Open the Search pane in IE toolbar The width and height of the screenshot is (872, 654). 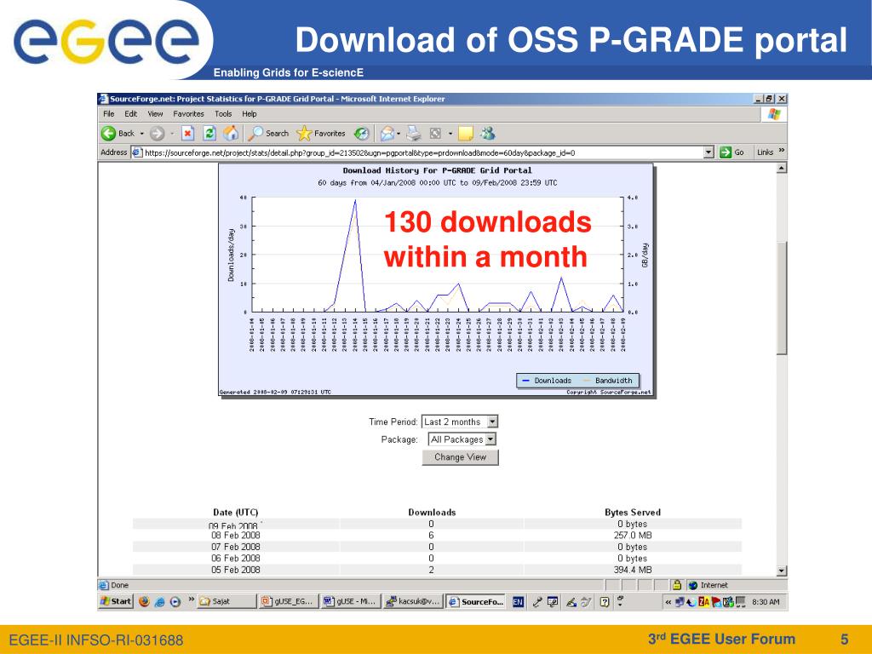click(x=268, y=134)
